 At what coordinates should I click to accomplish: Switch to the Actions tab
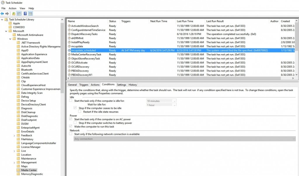(95, 85)
